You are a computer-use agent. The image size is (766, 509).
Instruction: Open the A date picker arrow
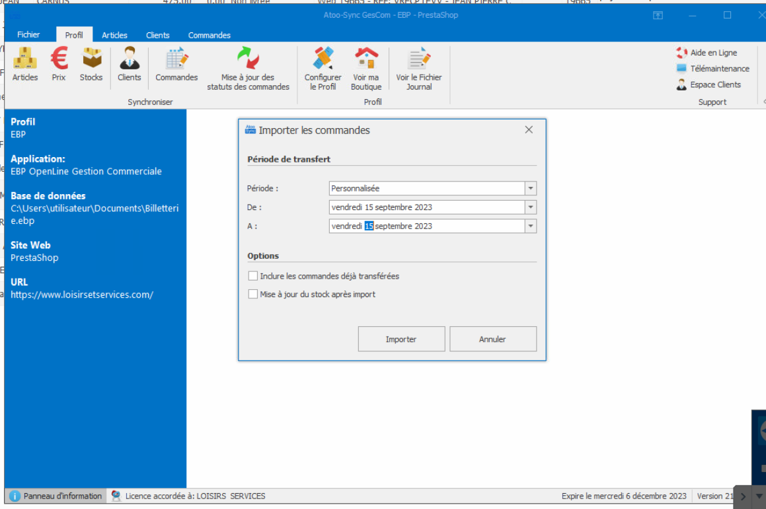[x=531, y=226]
